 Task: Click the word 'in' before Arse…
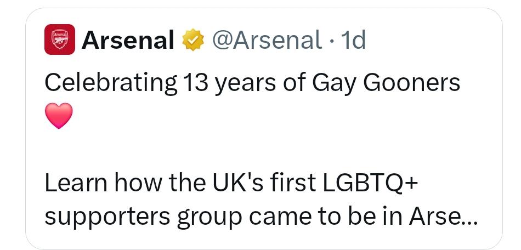(393, 217)
